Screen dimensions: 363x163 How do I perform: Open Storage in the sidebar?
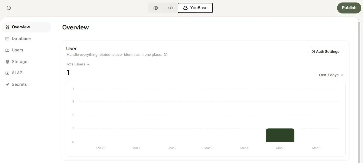(x=26, y=62)
